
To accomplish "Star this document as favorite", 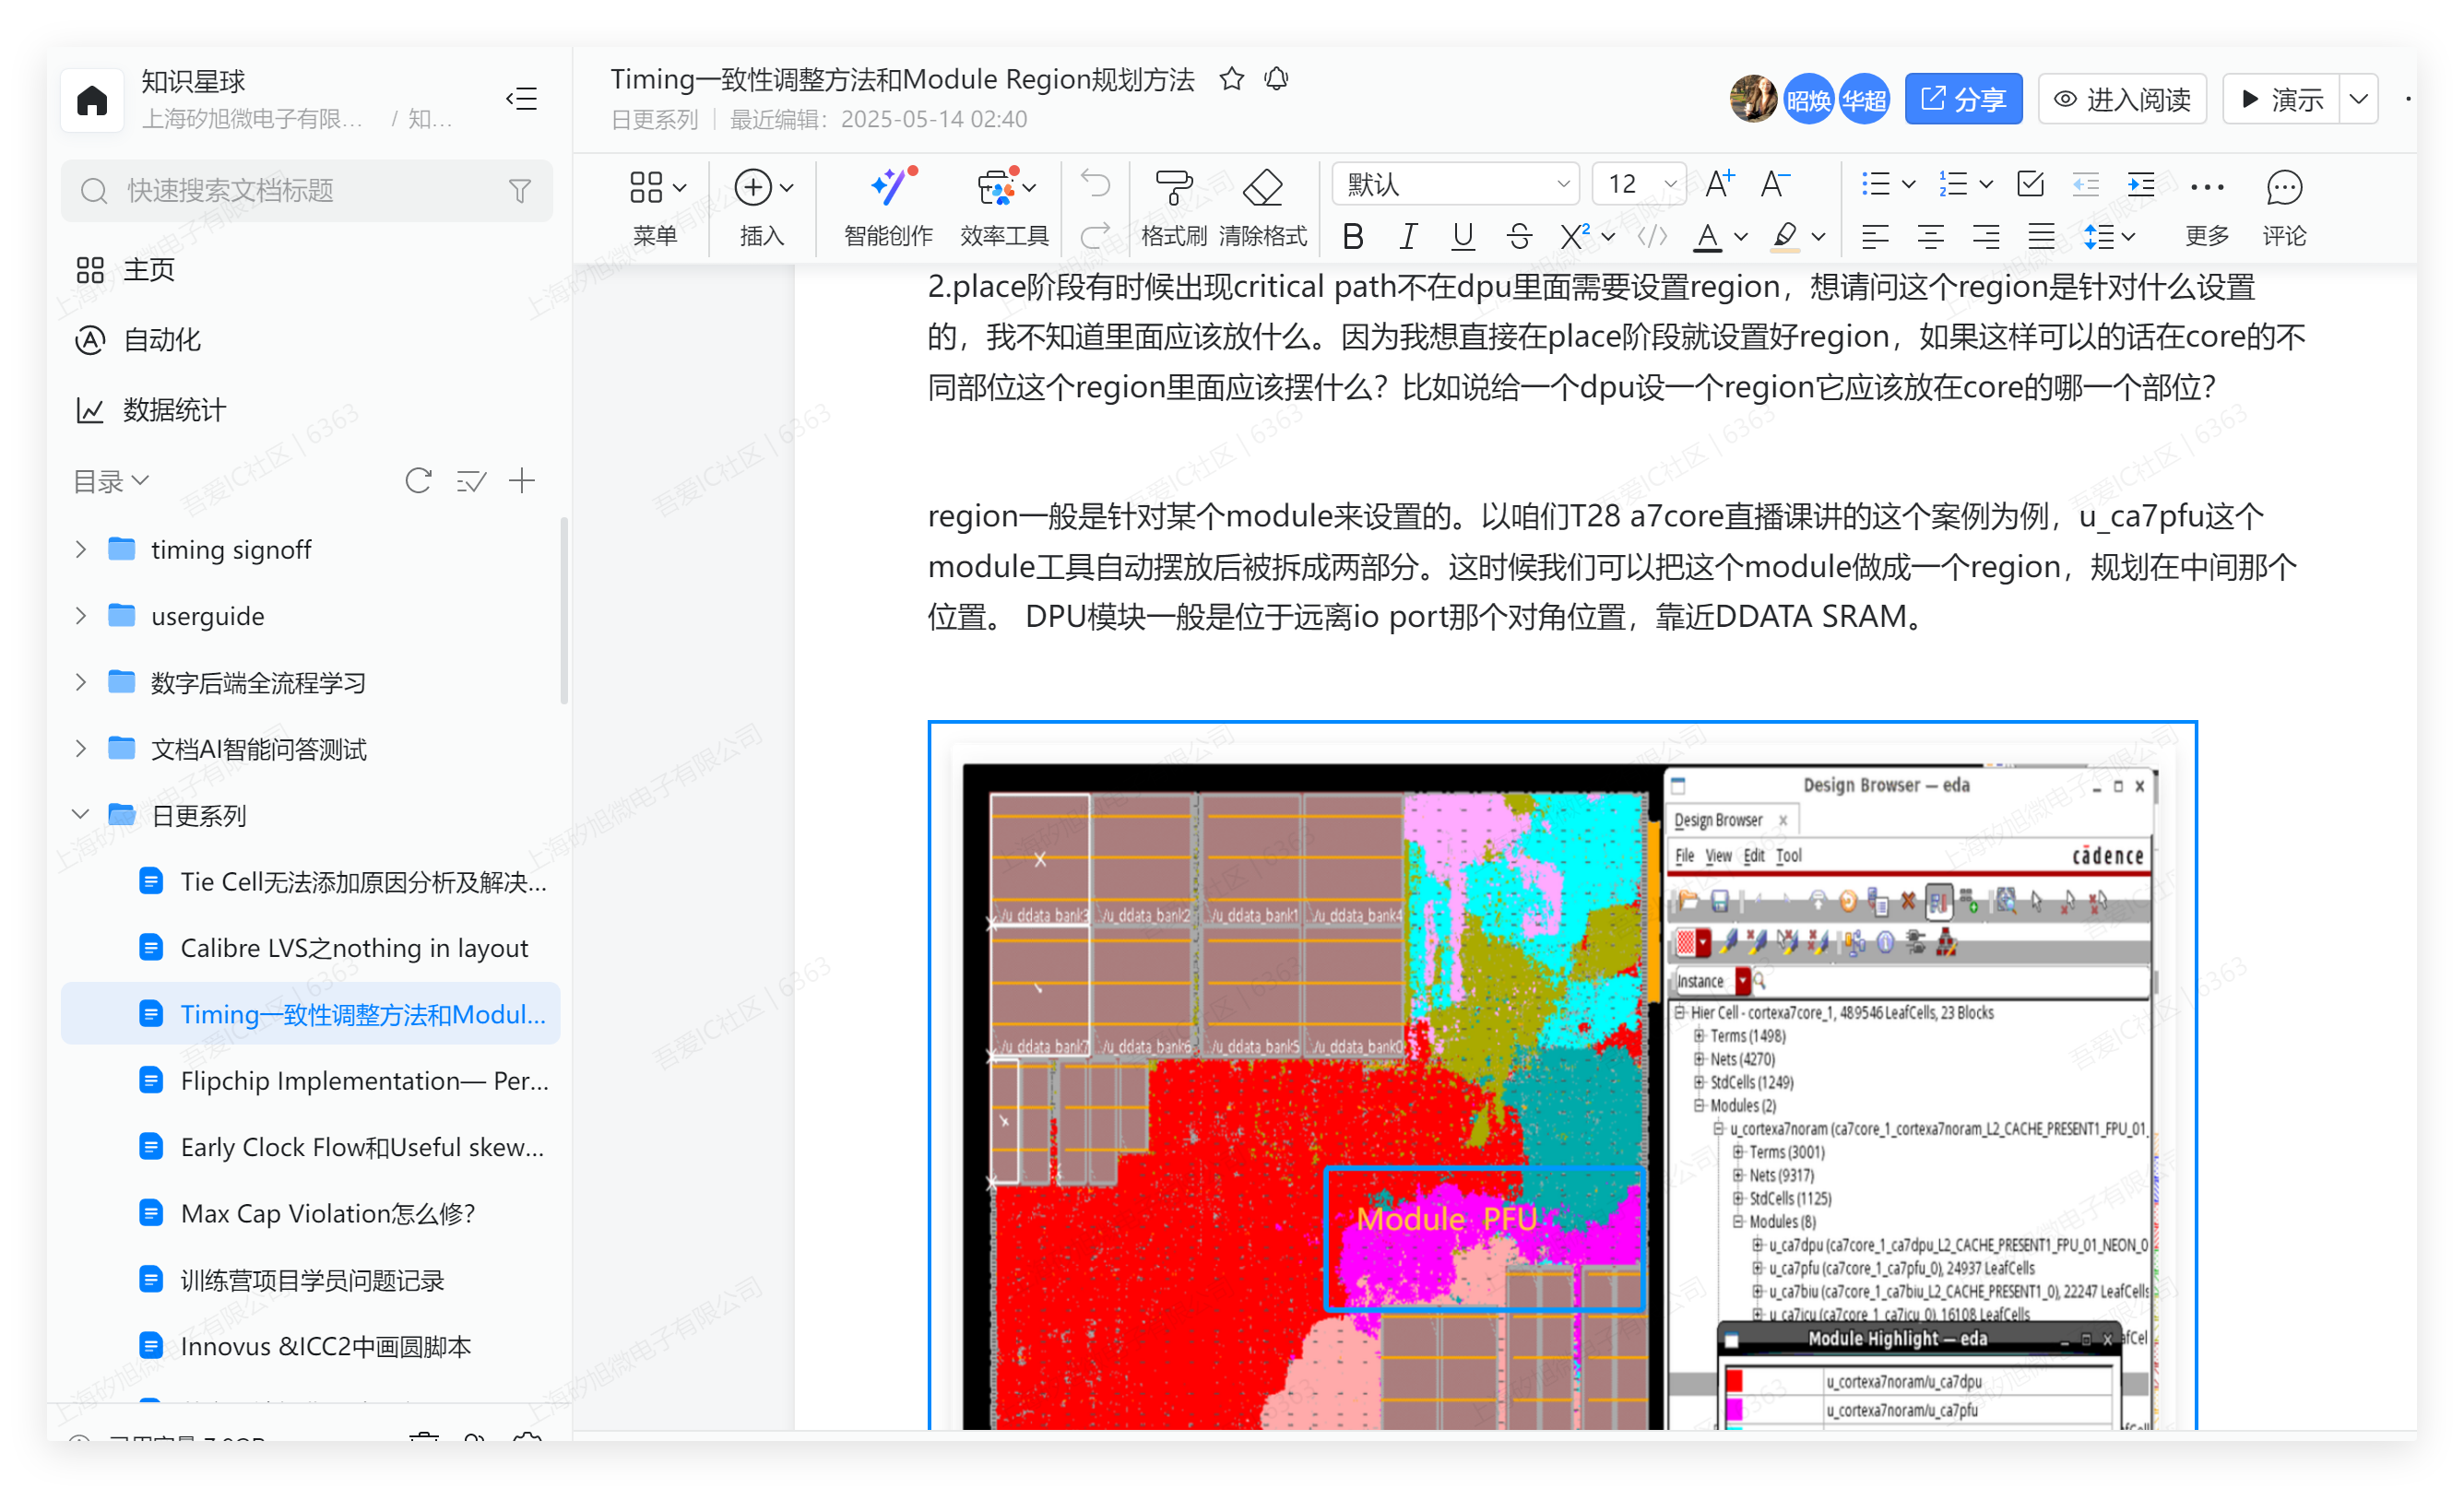I will pos(1231,79).
